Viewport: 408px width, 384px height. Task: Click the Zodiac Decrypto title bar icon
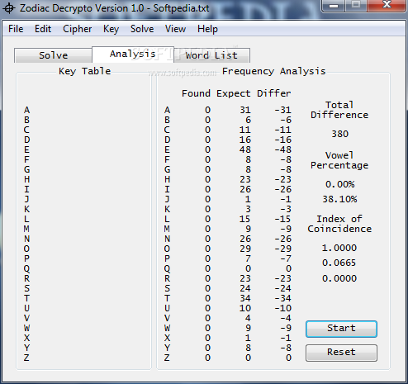pyautogui.click(x=9, y=8)
